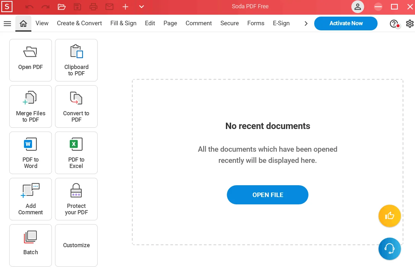Click the Save floppy disk icon
Image resolution: width=415 pixels, height=274 pixels.
tap(77, 7)
